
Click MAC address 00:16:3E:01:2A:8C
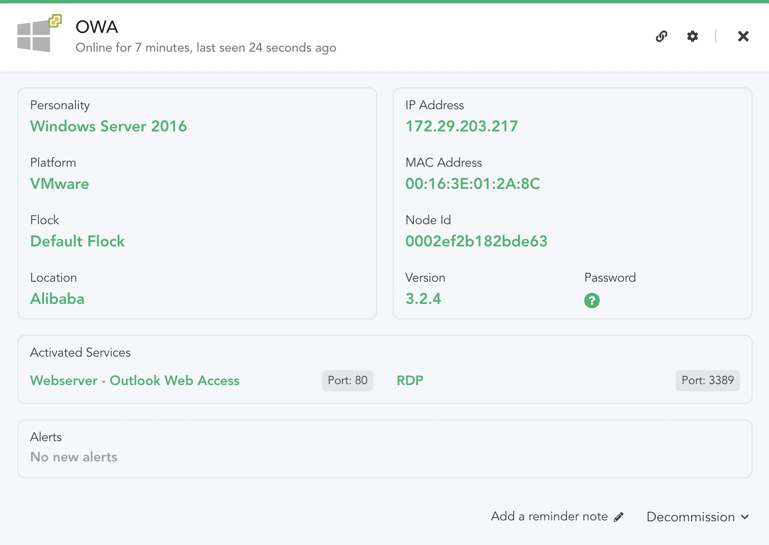pyautogui.click(x=473, y=184)
